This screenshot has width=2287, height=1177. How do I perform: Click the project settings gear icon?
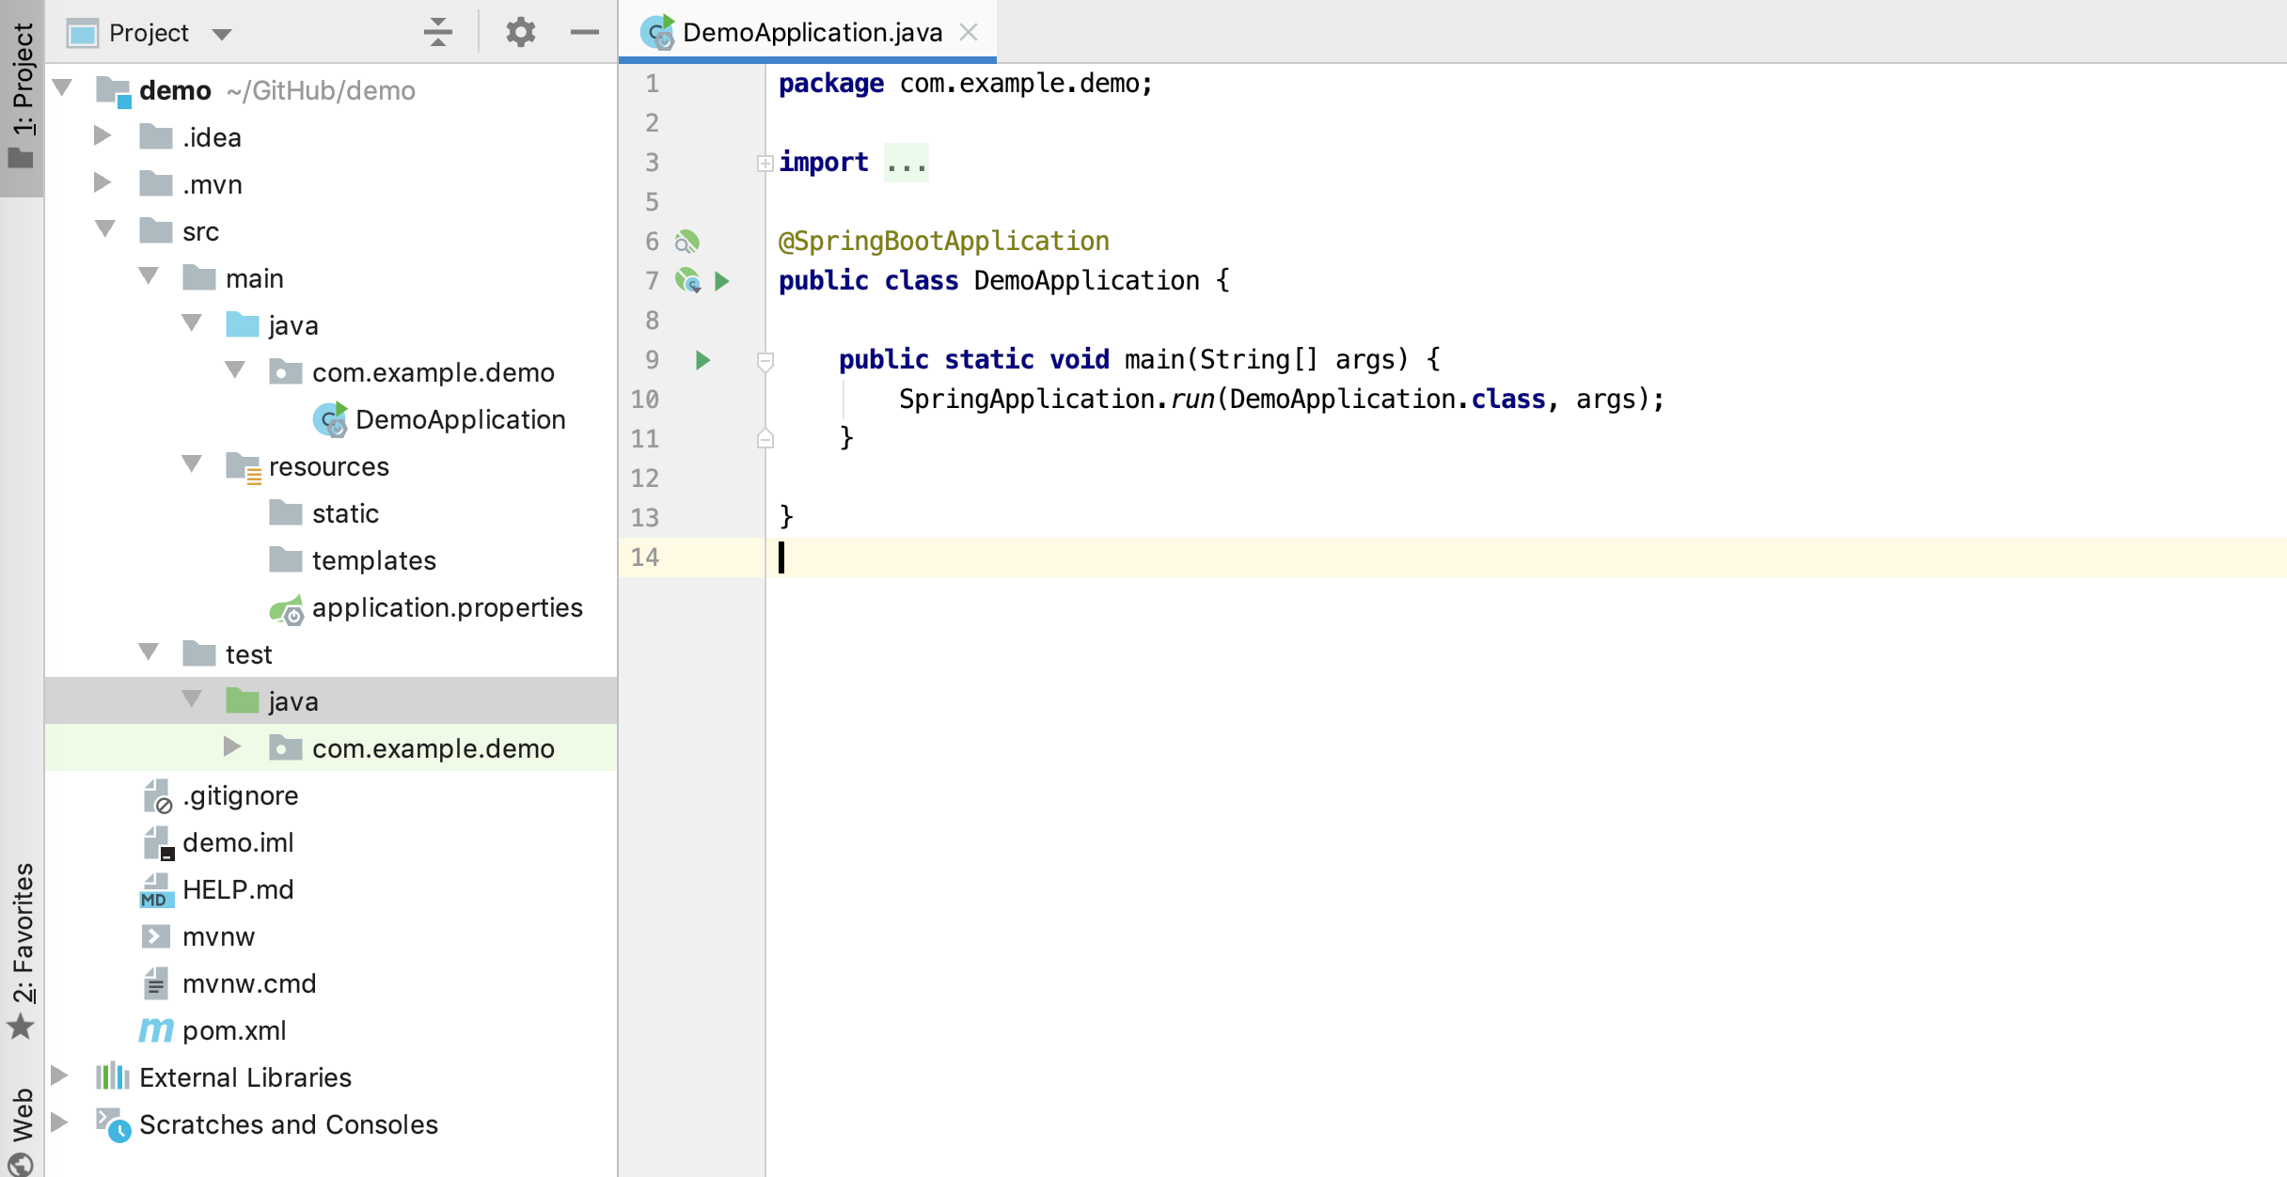click(x=520, y=33)
